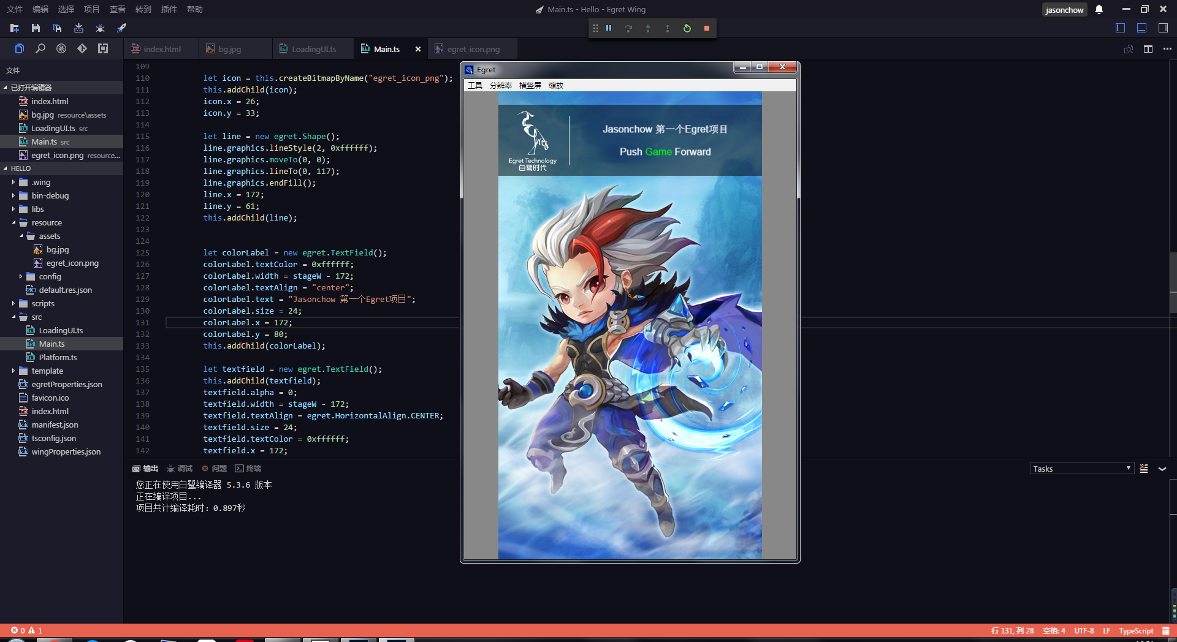The height and width of the screenshot is (642, 1177).
Task: Click the build project toolbar icon
Action: coord(78,28)
